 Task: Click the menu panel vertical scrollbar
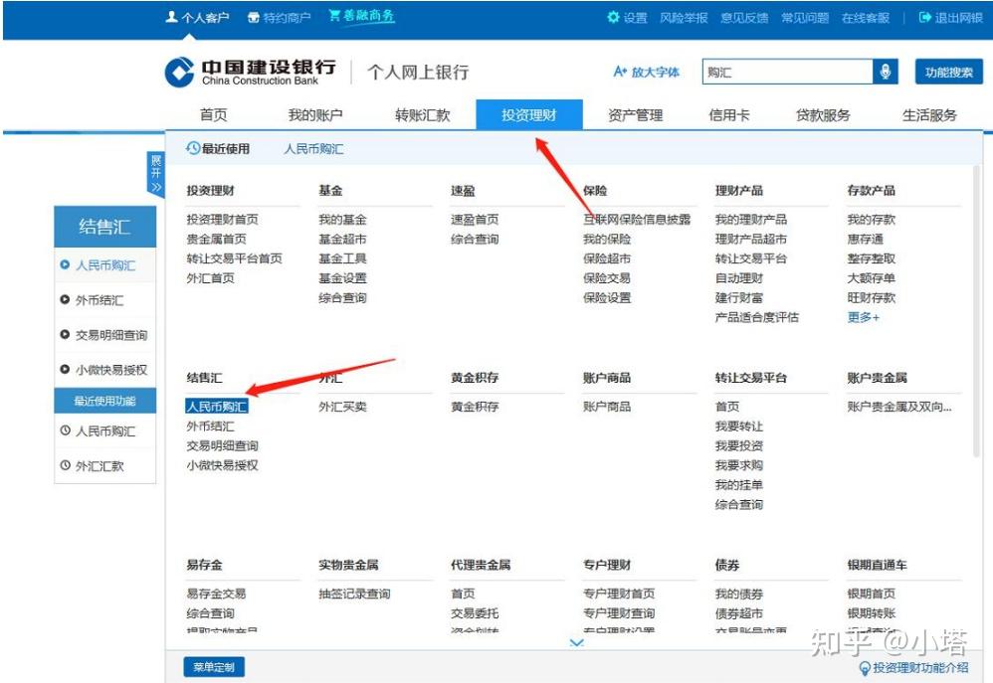tap(977, 310)
